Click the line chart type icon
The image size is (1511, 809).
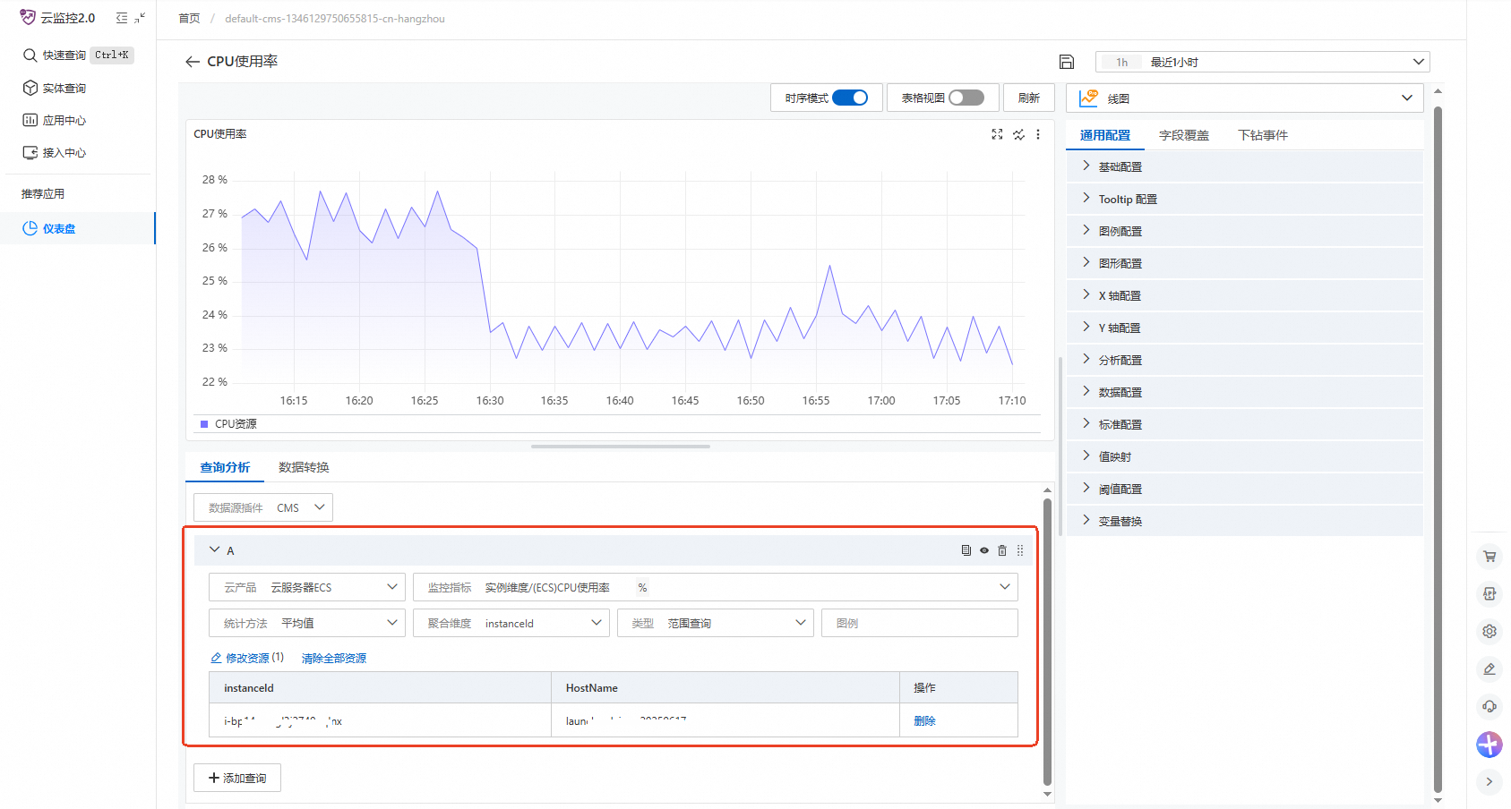click(x=1088, y=98)
